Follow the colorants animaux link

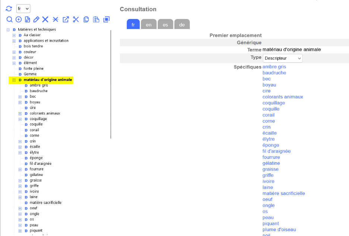283,97
